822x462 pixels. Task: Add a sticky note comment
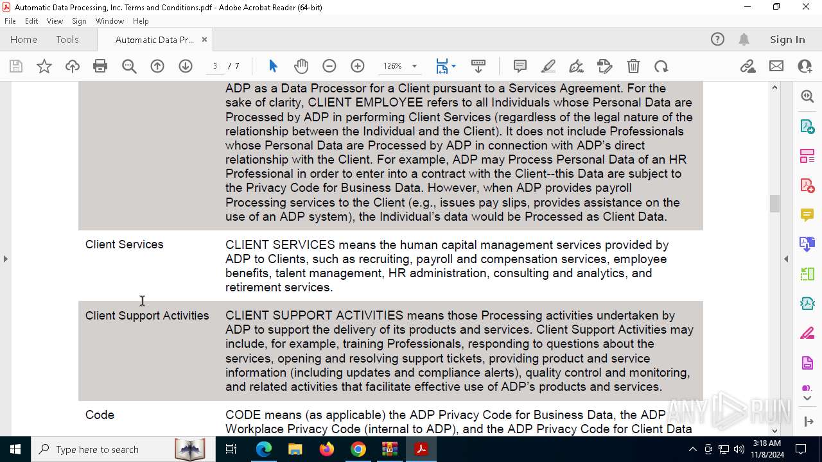pyautogui.click(x=520, y=66)
